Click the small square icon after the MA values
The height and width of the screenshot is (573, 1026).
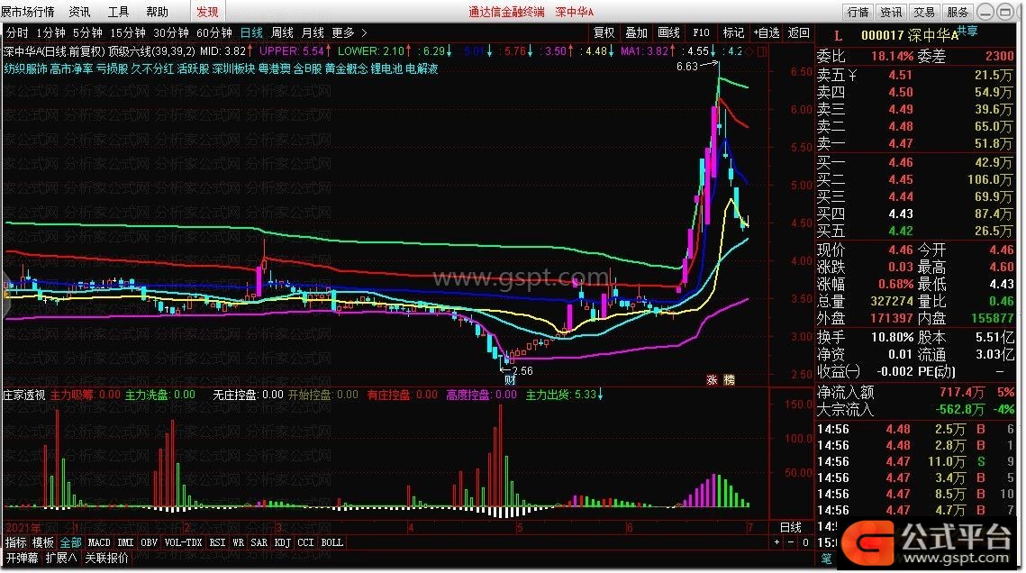coord(762,51)
